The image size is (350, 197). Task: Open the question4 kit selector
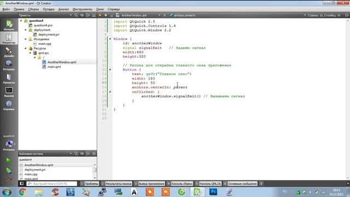tap(9, 143)
